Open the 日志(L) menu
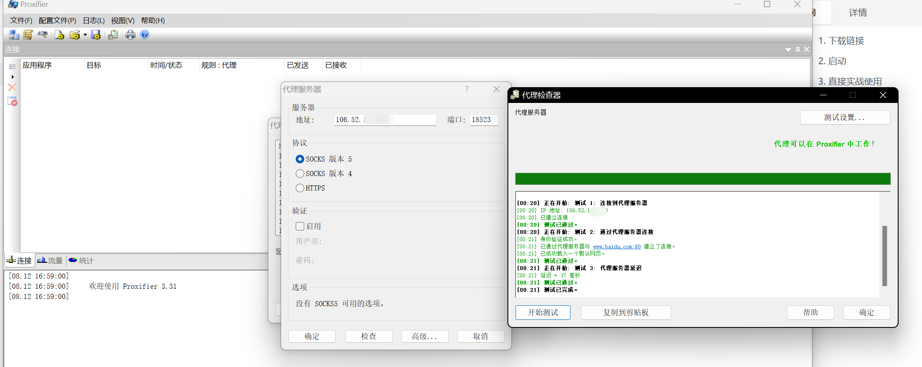922x367 pixels. (x=94, y=20)
